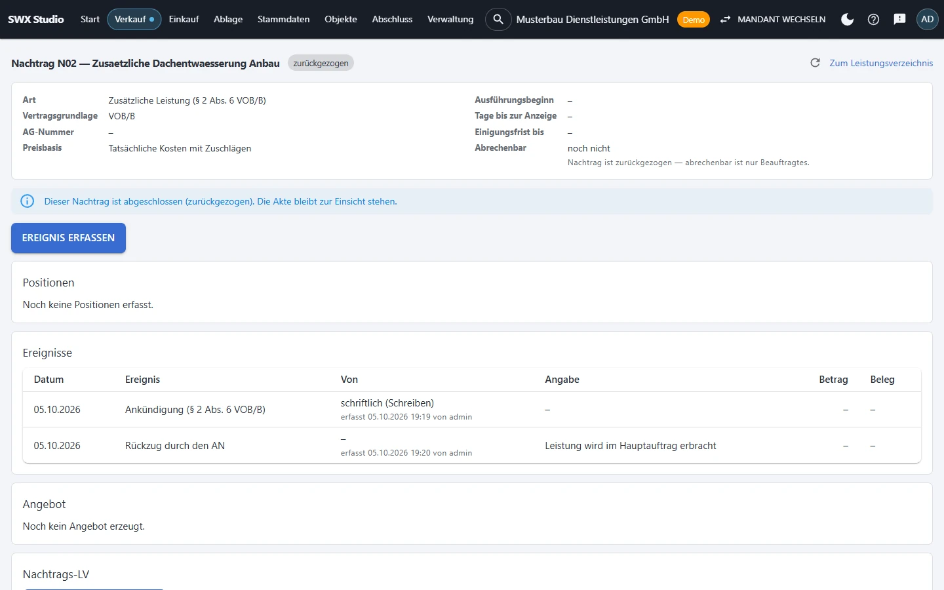Click the swap arrows icon for Mandant wechseln
The height and width of the screenshot is (590, 944).
pos(725,20)
